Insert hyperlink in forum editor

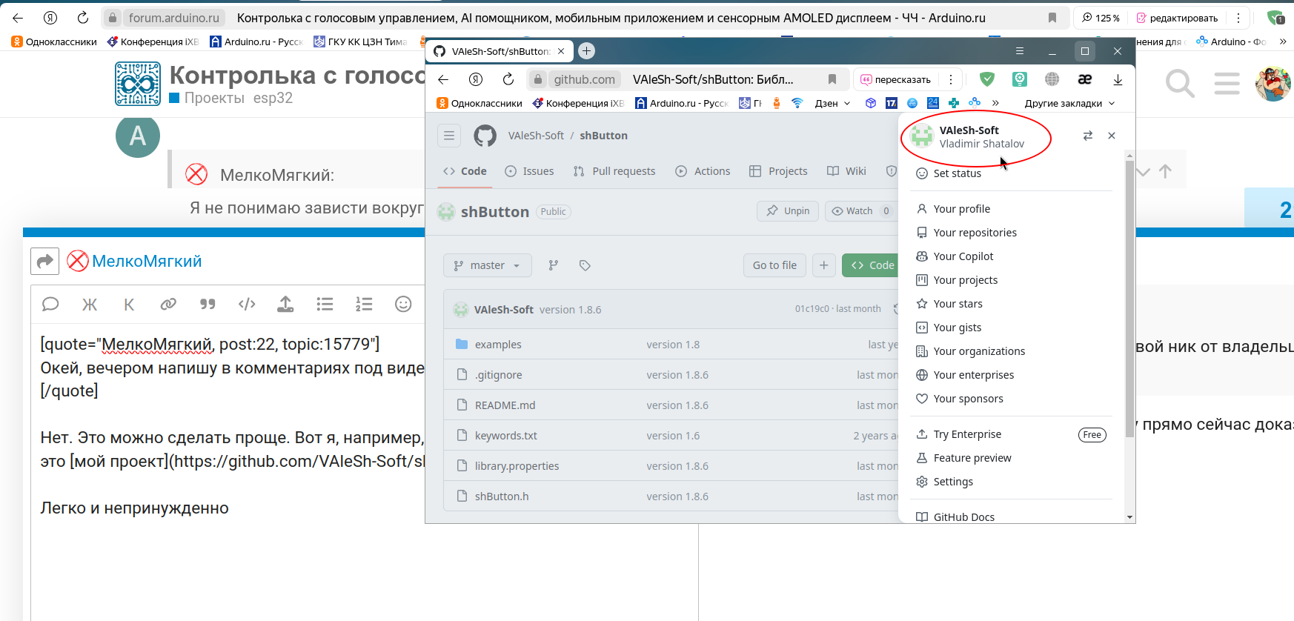[168, 304]
